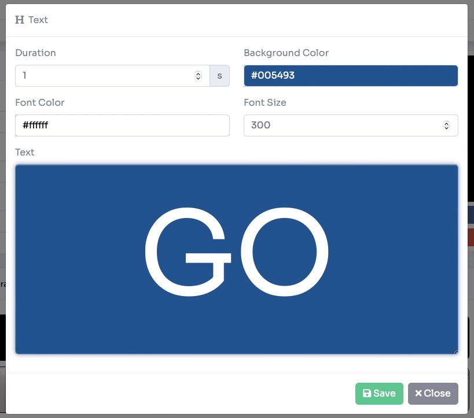
Task: Open the Background Color picker field #005493
Action: pos(351,76)
